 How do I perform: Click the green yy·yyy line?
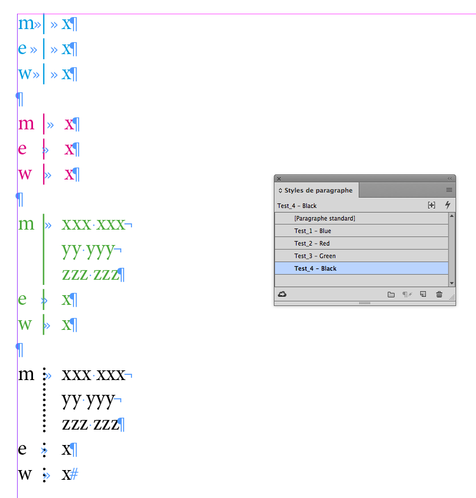point(88,251)
